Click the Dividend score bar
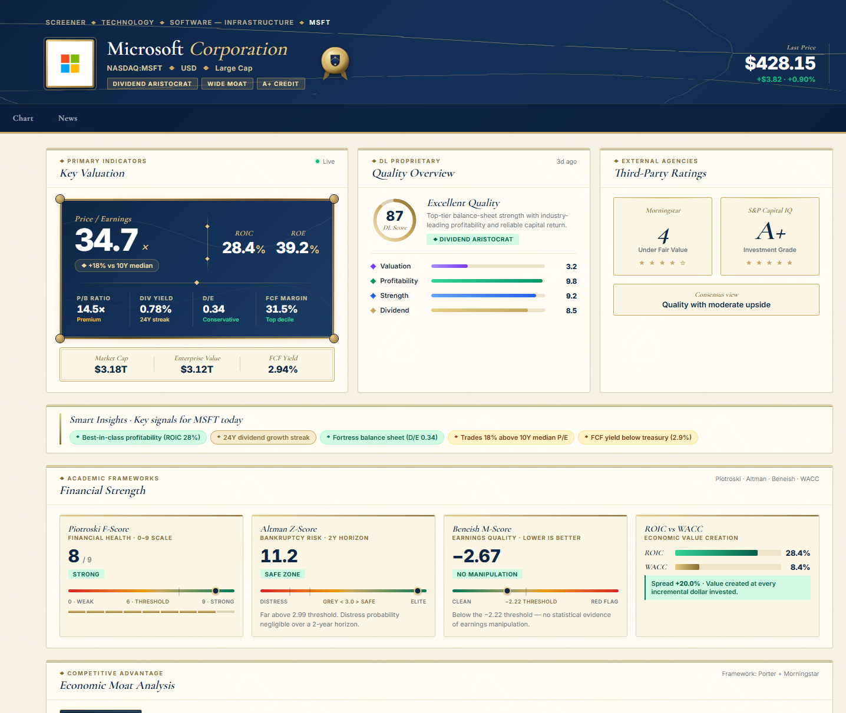The width and height of the screenshot is (846, 713). point(488,311)
